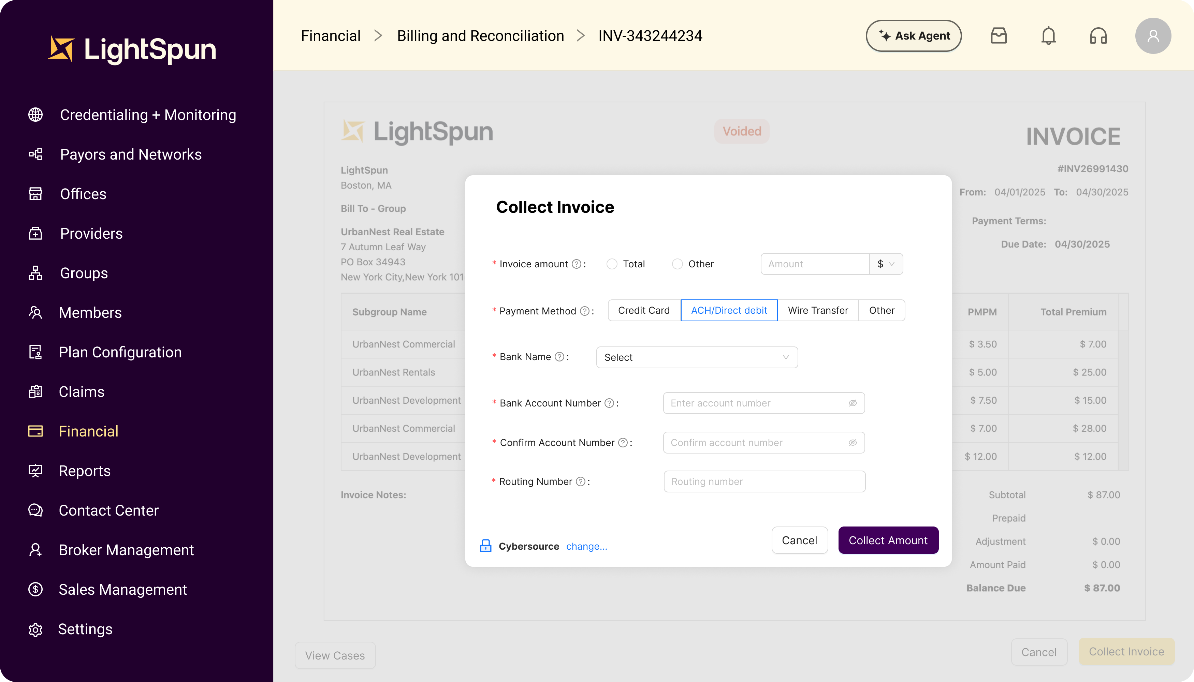Select the Other invoice amount radio
Viewport: 1194px width, 682px height.
tap(677, 264)
